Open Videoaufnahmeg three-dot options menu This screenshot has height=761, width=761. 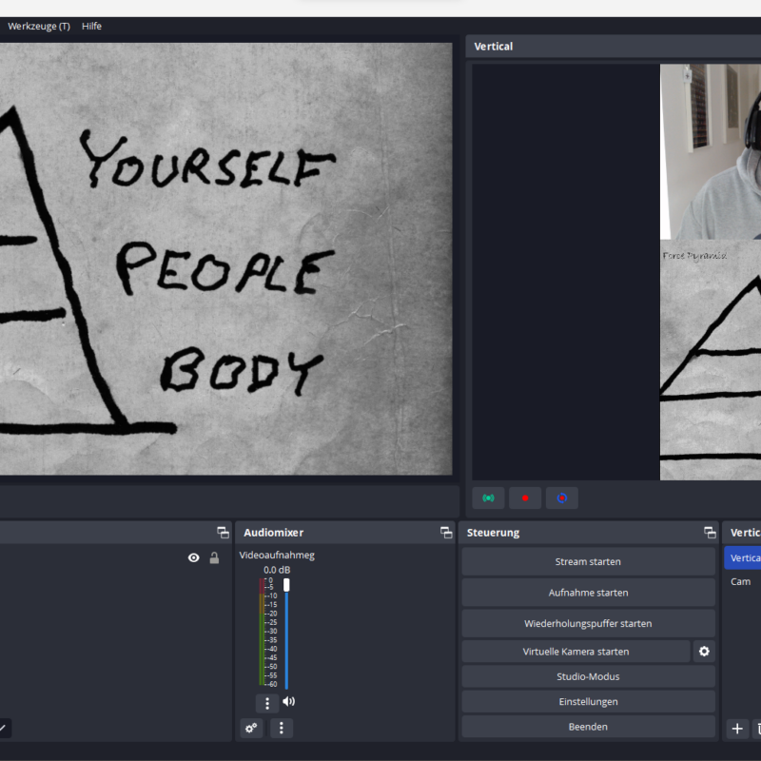267,703
